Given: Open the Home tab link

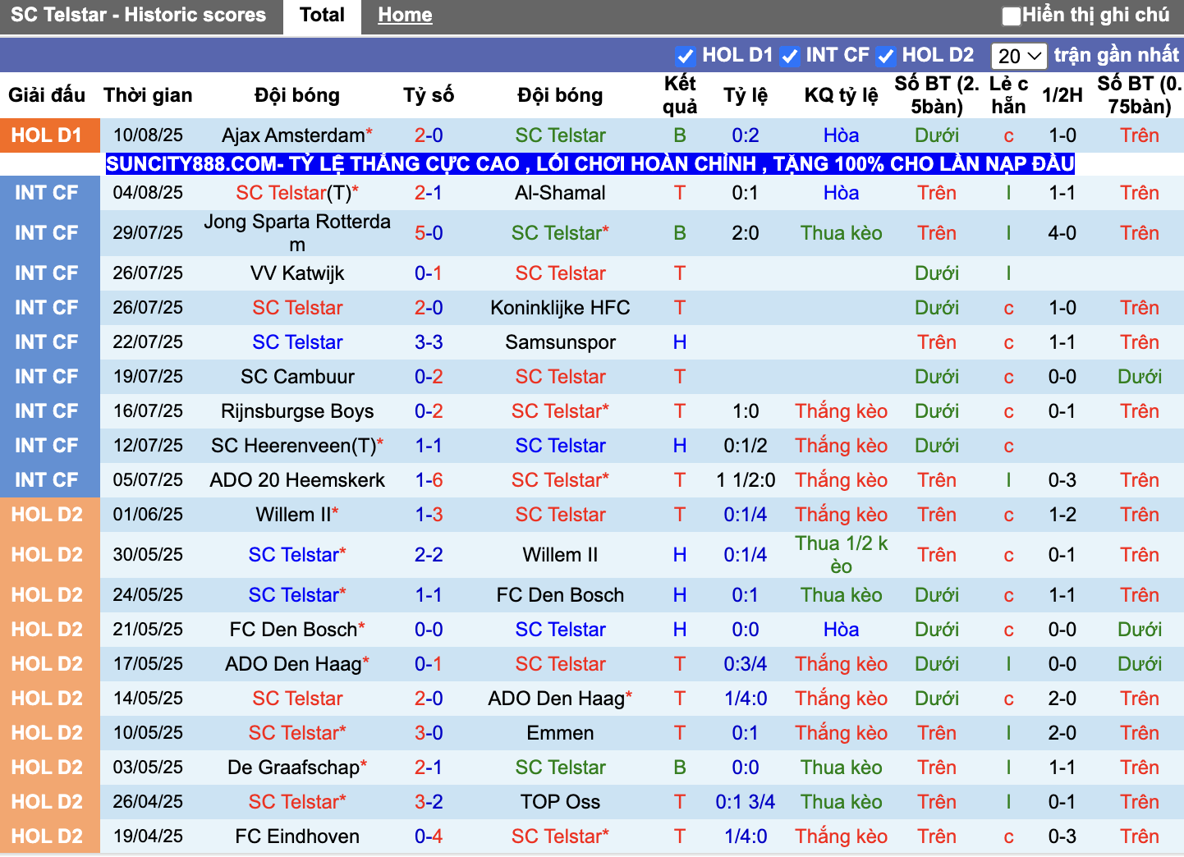Looking at the screenshot, I should (405, 16).
